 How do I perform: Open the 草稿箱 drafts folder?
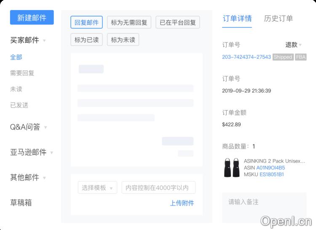tap(21, 203)
